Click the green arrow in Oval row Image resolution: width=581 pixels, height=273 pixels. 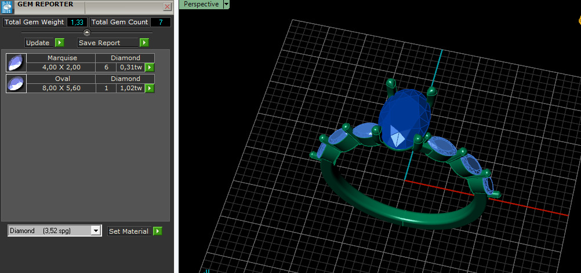point(150,88)
